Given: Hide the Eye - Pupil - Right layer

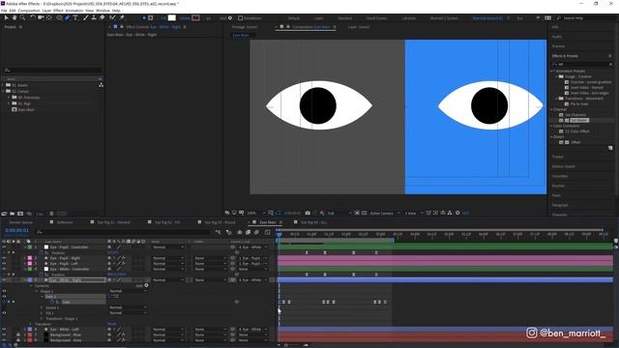Looking at the screenshot, I should pos(4,258).
